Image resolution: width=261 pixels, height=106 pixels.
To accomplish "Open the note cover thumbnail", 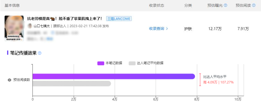I will coord(14,29).
